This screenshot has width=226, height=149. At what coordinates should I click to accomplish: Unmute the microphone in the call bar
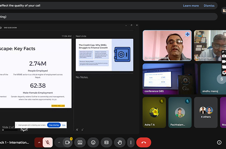[48, 142]
